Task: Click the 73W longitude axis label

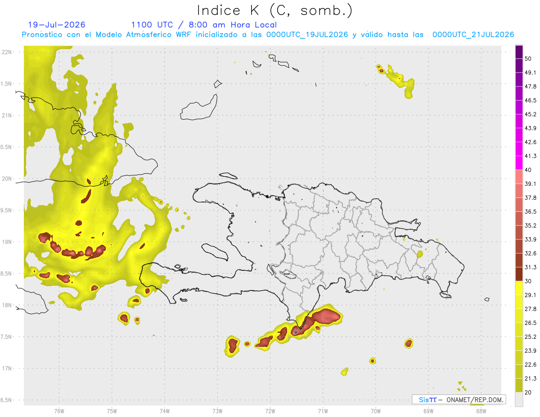Action: (x=217, y=411)
